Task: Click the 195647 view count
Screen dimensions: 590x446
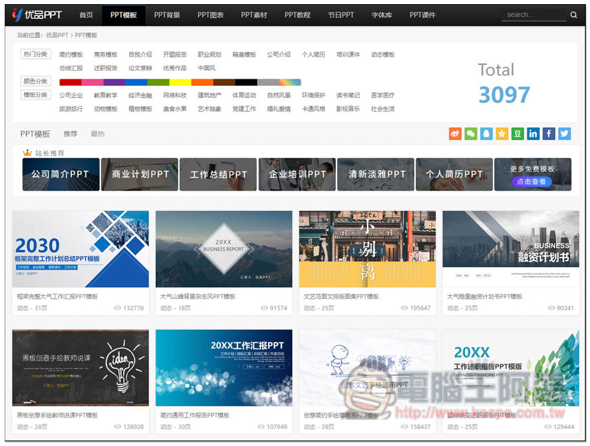Action: click(x=420, y=308)
